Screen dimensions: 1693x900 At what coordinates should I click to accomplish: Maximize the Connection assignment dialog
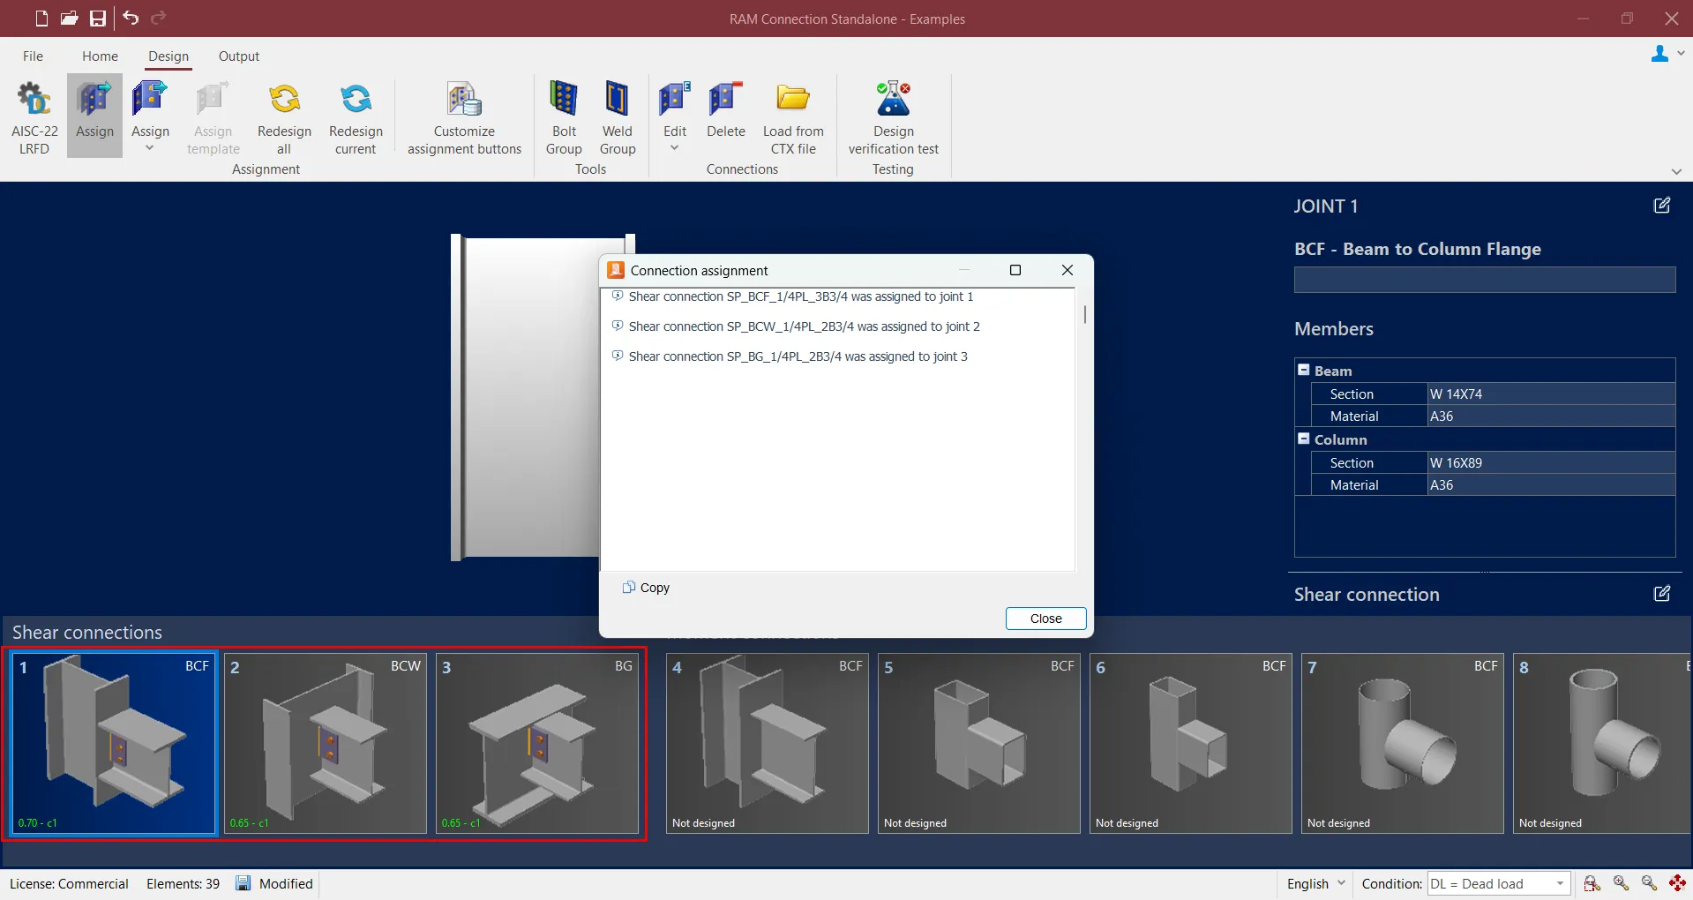click(1015, 270)
